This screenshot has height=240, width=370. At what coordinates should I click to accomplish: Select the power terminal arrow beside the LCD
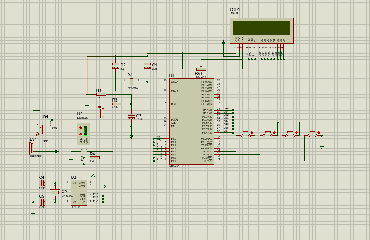click(223, 42)
